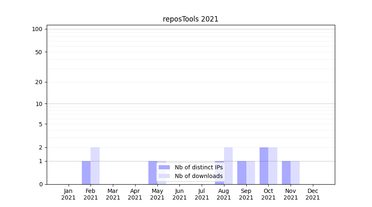Click the '100' y-axis tick label

click(x=37, y=29)
